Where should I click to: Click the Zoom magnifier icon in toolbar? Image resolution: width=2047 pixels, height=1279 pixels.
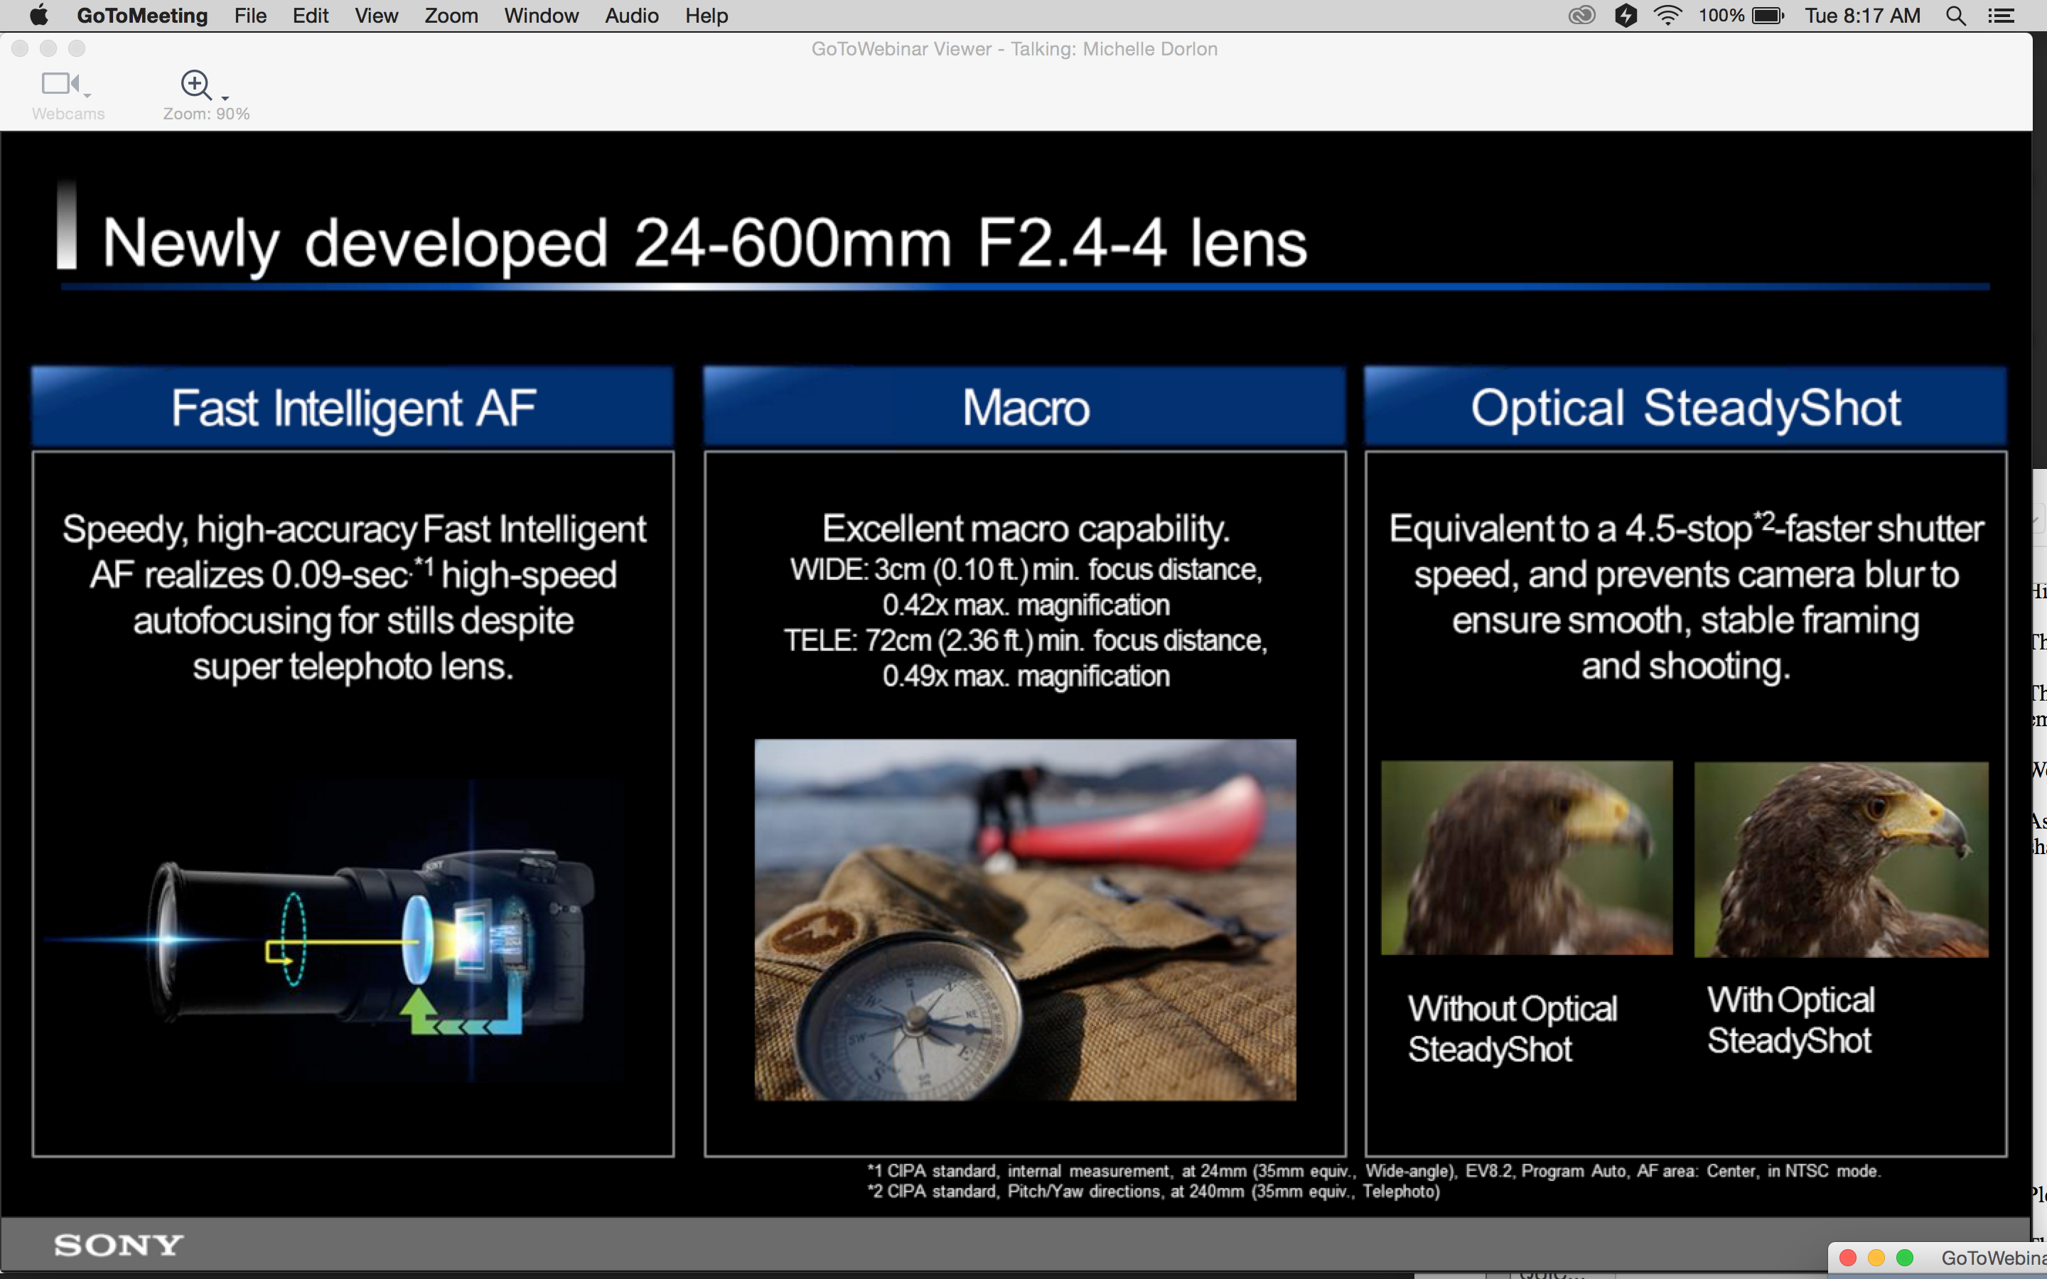[196, 85]
